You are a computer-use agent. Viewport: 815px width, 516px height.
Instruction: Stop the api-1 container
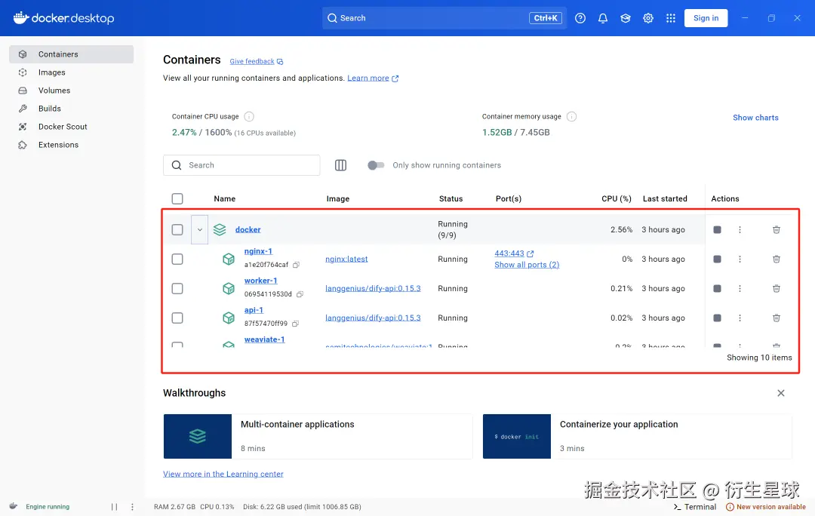718,318
